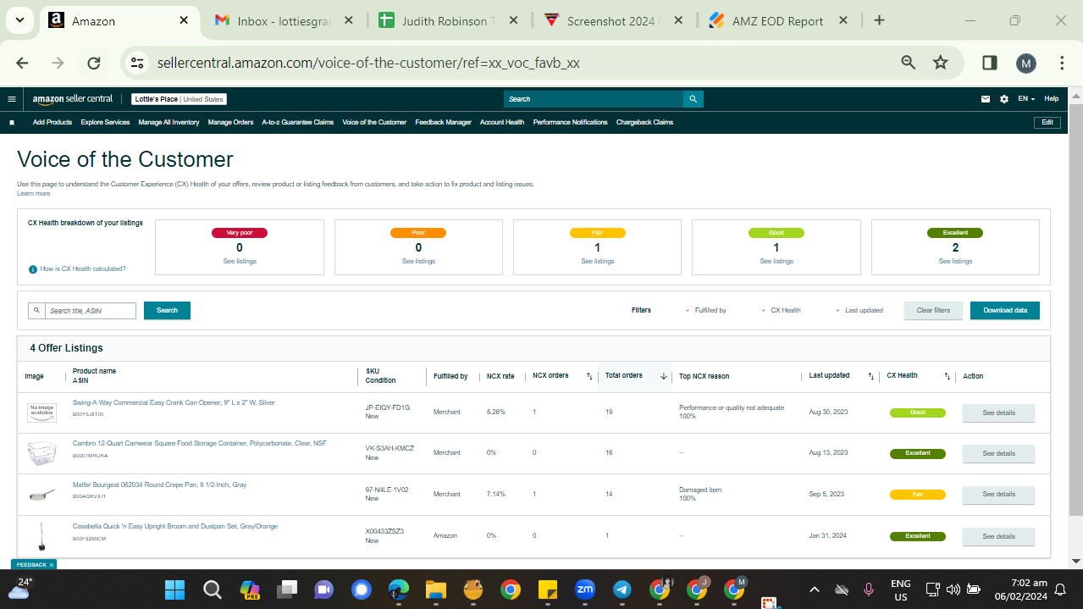The image size is (1083, 609).
Task: Bookmark this page with the star icon
Action: [x=940, y=63]
